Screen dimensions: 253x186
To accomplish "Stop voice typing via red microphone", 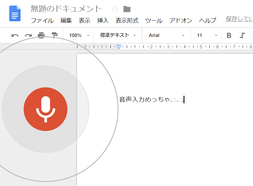I will click(46, 109).
